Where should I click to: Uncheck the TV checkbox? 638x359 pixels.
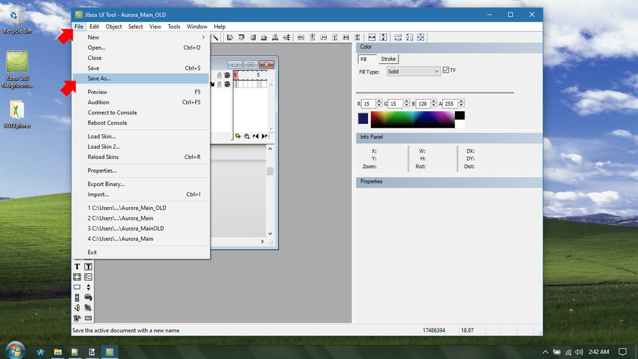tap(446, 70)
